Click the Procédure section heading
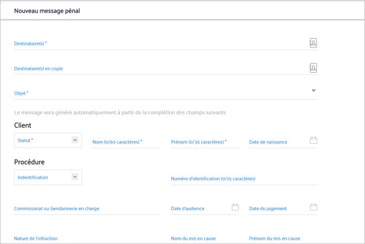 tap(29, 162)
